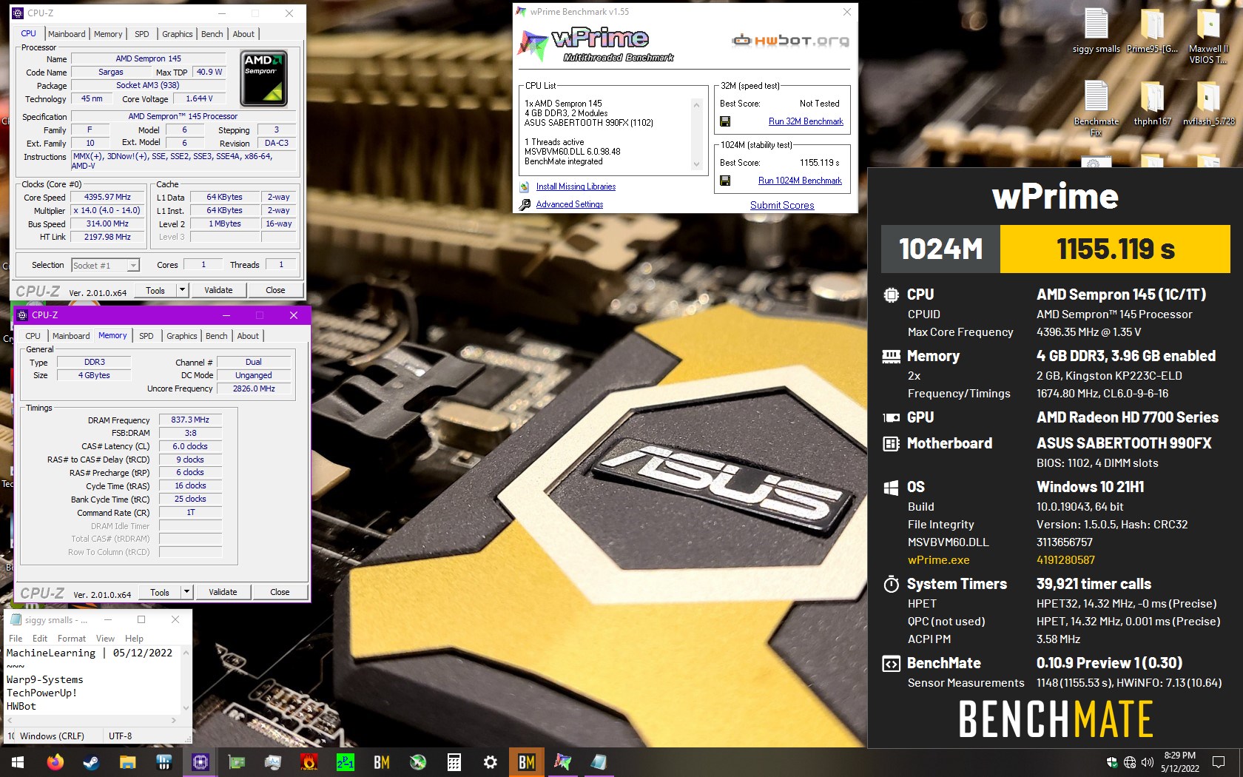
Task: Select the Benchmate Fix desktop file
Action: click(1096, 109)
